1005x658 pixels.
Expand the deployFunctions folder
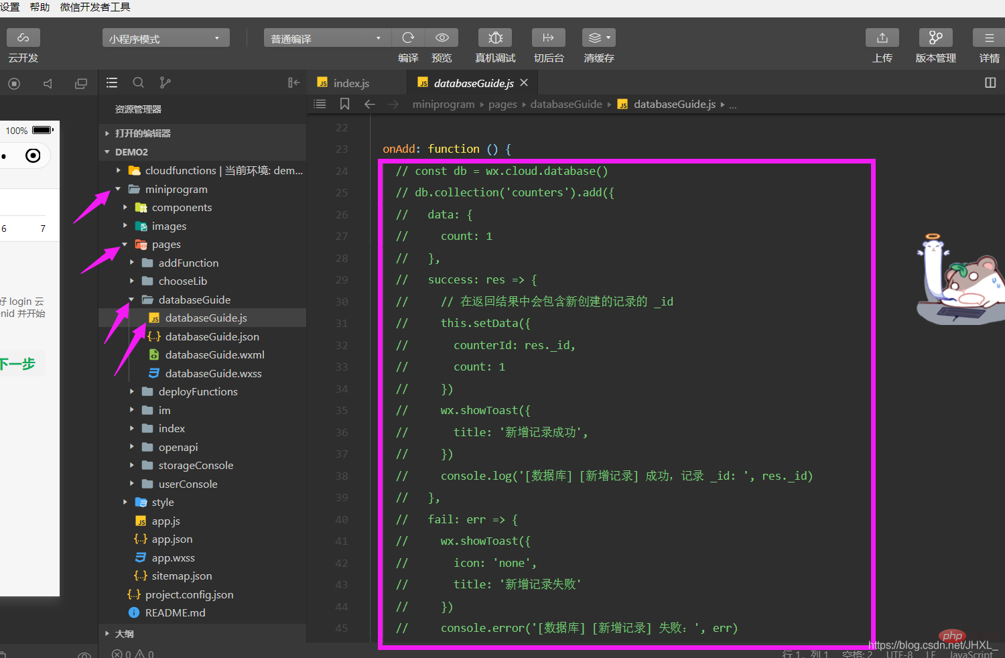tap(202, 391)
